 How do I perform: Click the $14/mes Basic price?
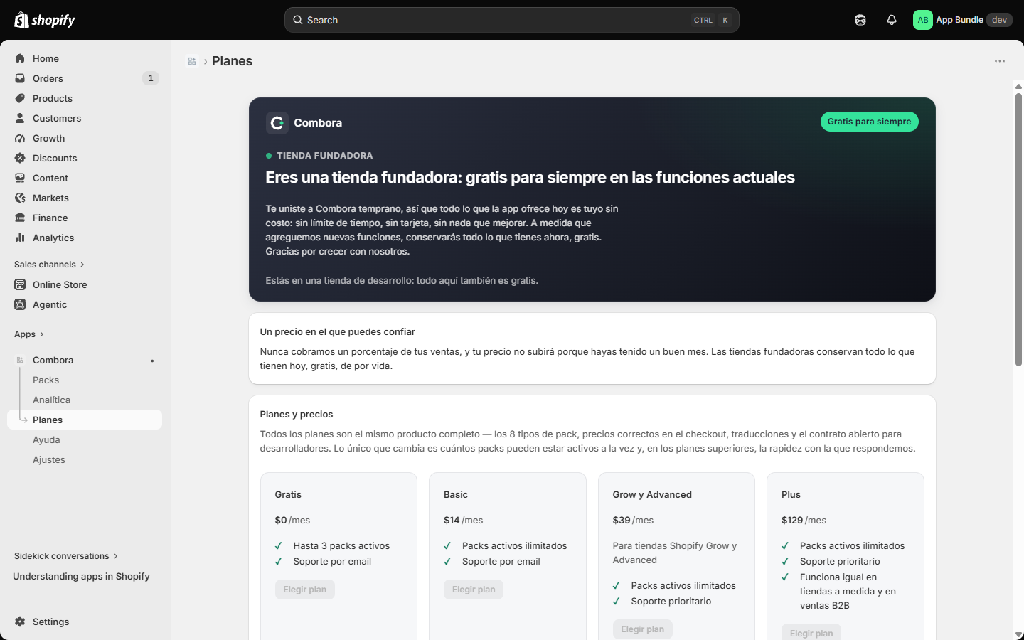[x=464, y=520]
